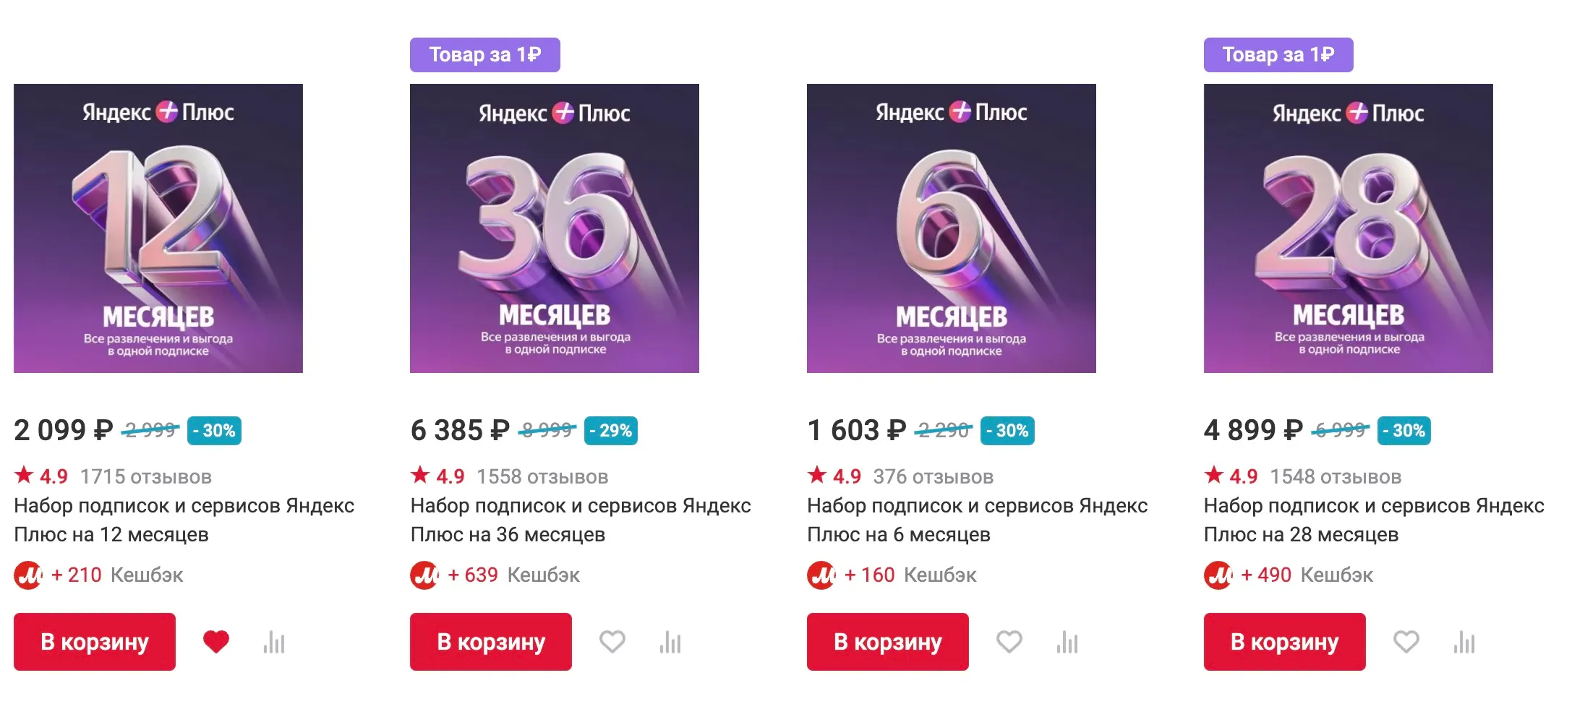The height and width of the screenshot is (717, 1585).
Task: Open 28-month Yandex Plus product image
Action: point(1349,228)
